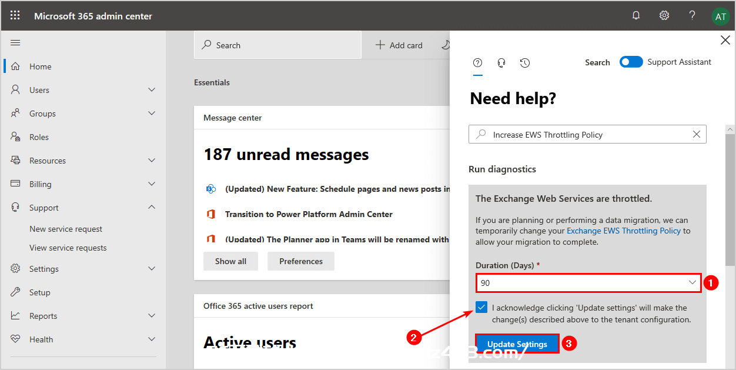736x370 pixels.
Task: Click the dashboard Search box
Action: point(277,45)
